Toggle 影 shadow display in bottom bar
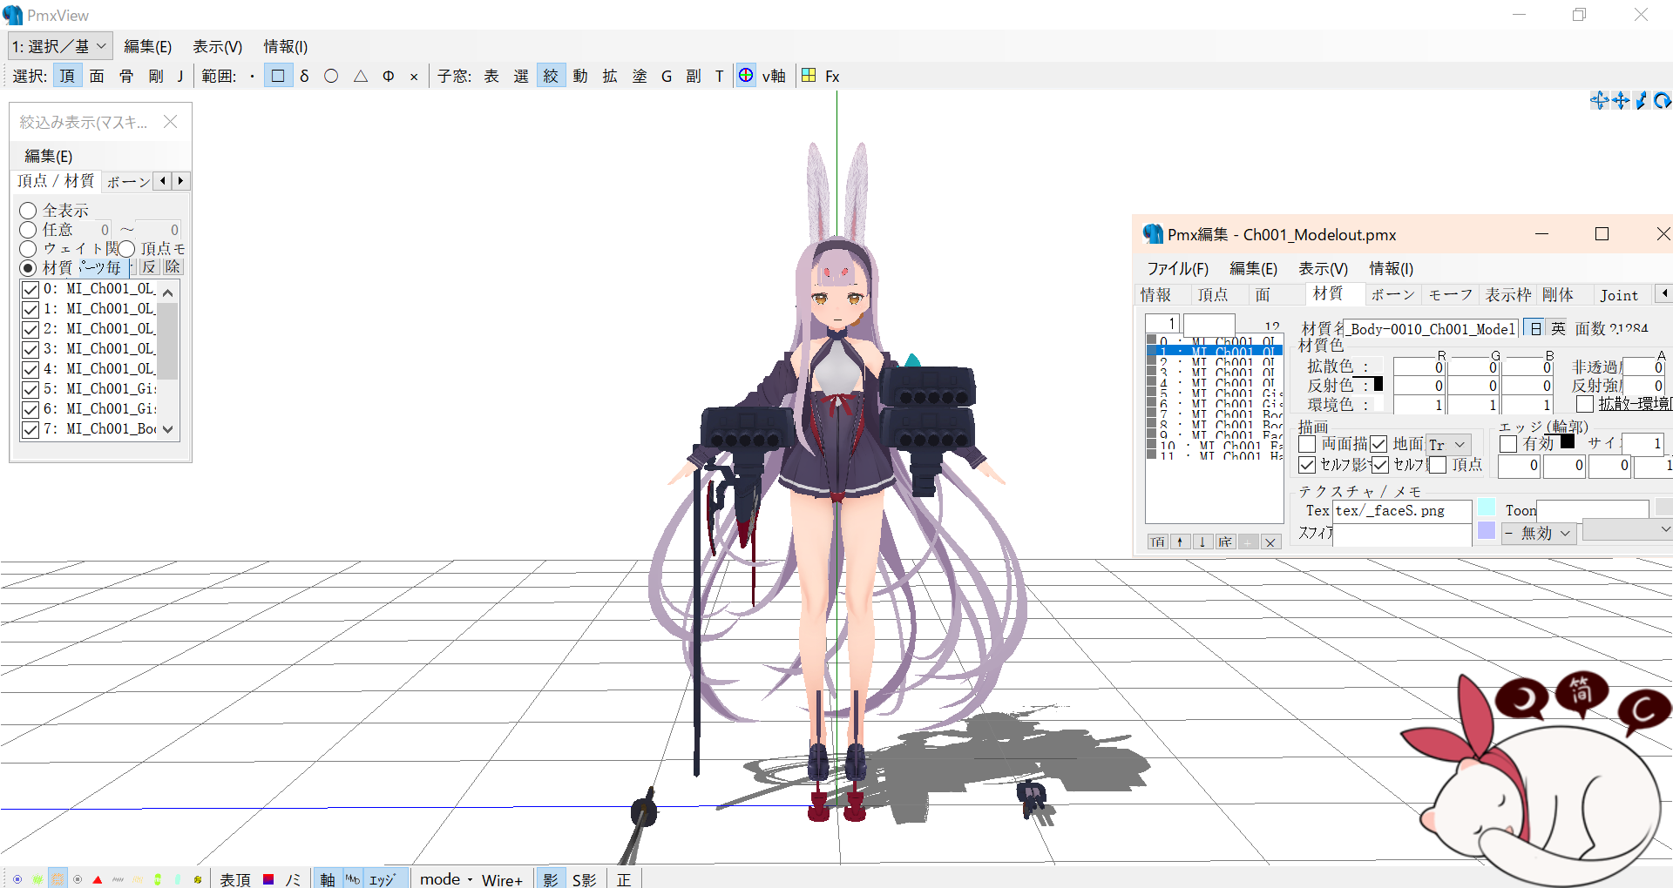The image size is (1673, 888). 551,879
